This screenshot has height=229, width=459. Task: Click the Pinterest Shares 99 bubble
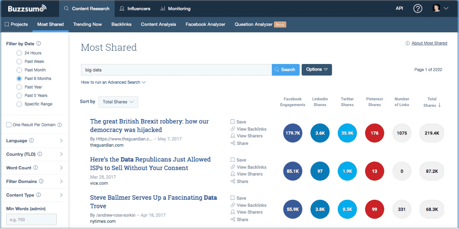(x=374, y=209)
